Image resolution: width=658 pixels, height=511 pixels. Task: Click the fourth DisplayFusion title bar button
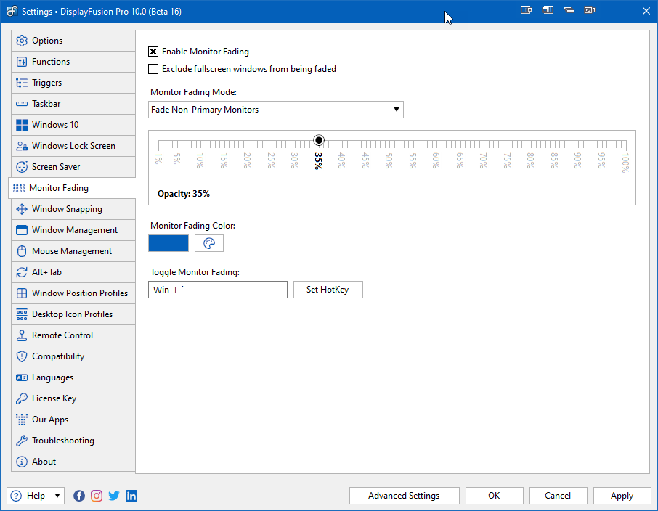(x=590, y=10)
